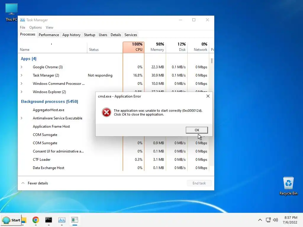This screenshot has width=303, height=227.
Task: Collapse view with Fewer details chevron
Action: point(23,183)
